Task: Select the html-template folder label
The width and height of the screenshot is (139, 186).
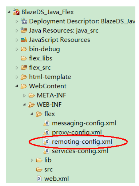Action: pyautogui.click(x=50, y=77)
